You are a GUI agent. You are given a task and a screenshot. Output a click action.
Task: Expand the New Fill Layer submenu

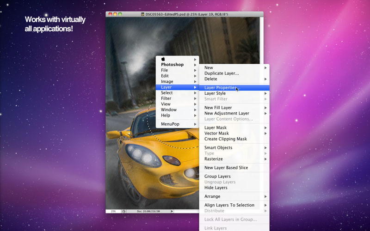tap(234, 108)
